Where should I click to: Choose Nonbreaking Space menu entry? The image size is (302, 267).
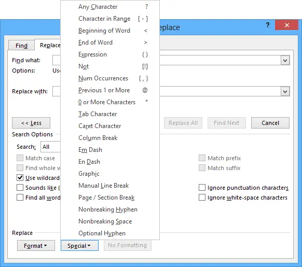point(110,221)
